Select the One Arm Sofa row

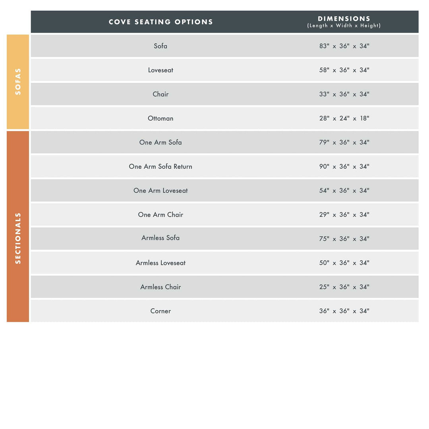[224, 142]
